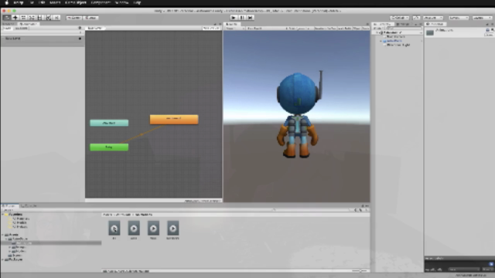Screen dimensions: 495x278
Task: Open the Free Aspect dropdown
Action: pos(265,29)
